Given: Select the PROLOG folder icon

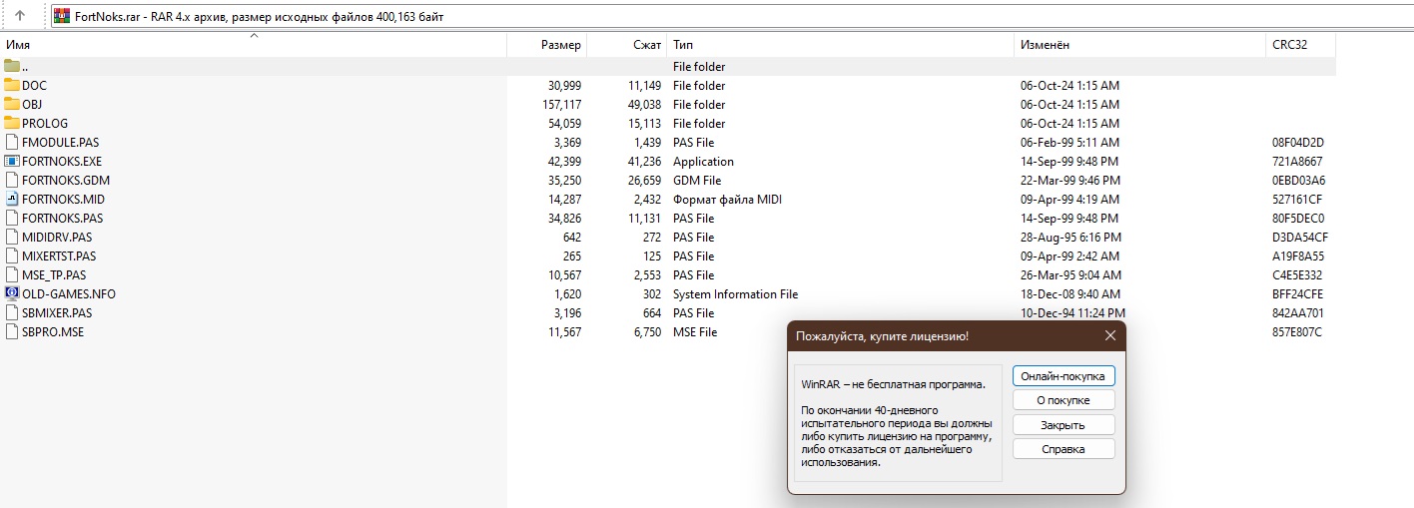Looking at the screenshot, I should [12, 124].
